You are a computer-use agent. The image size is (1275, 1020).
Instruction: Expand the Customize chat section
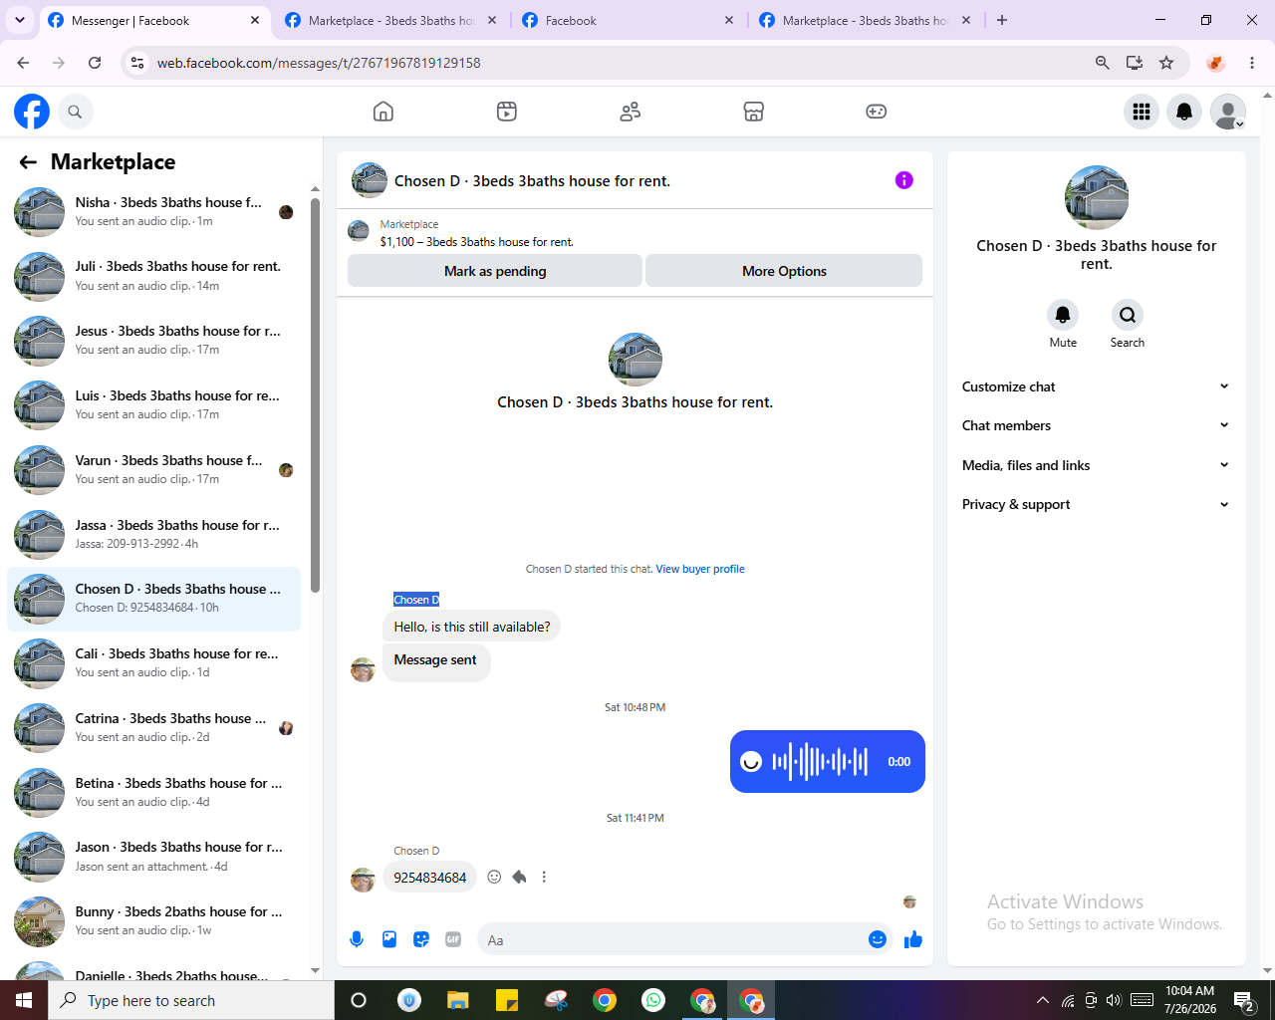coord(1097,386)
